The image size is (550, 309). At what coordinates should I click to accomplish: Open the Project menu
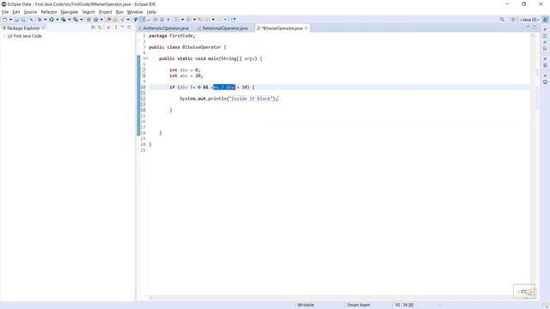point(105,12)
